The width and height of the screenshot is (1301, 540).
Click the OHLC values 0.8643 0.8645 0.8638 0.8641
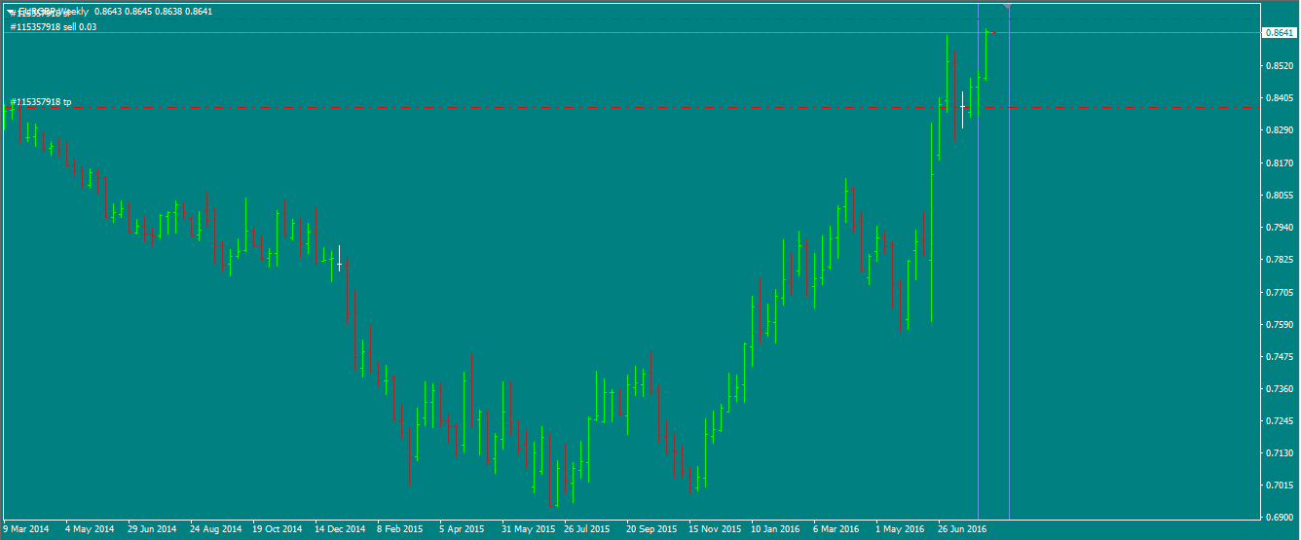coord(152,12)
